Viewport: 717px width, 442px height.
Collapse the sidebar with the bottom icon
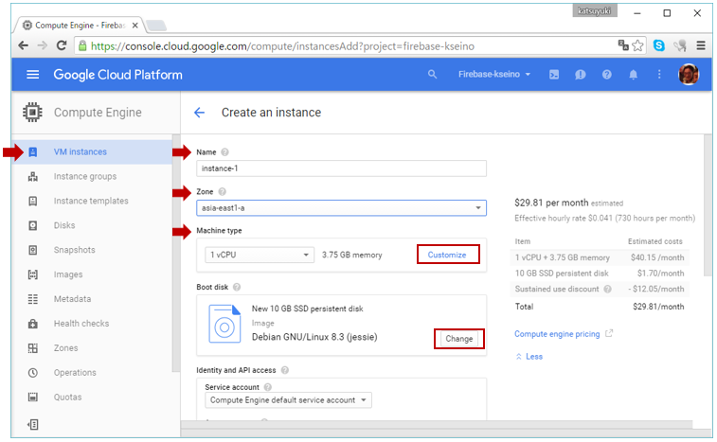[33, 425]
